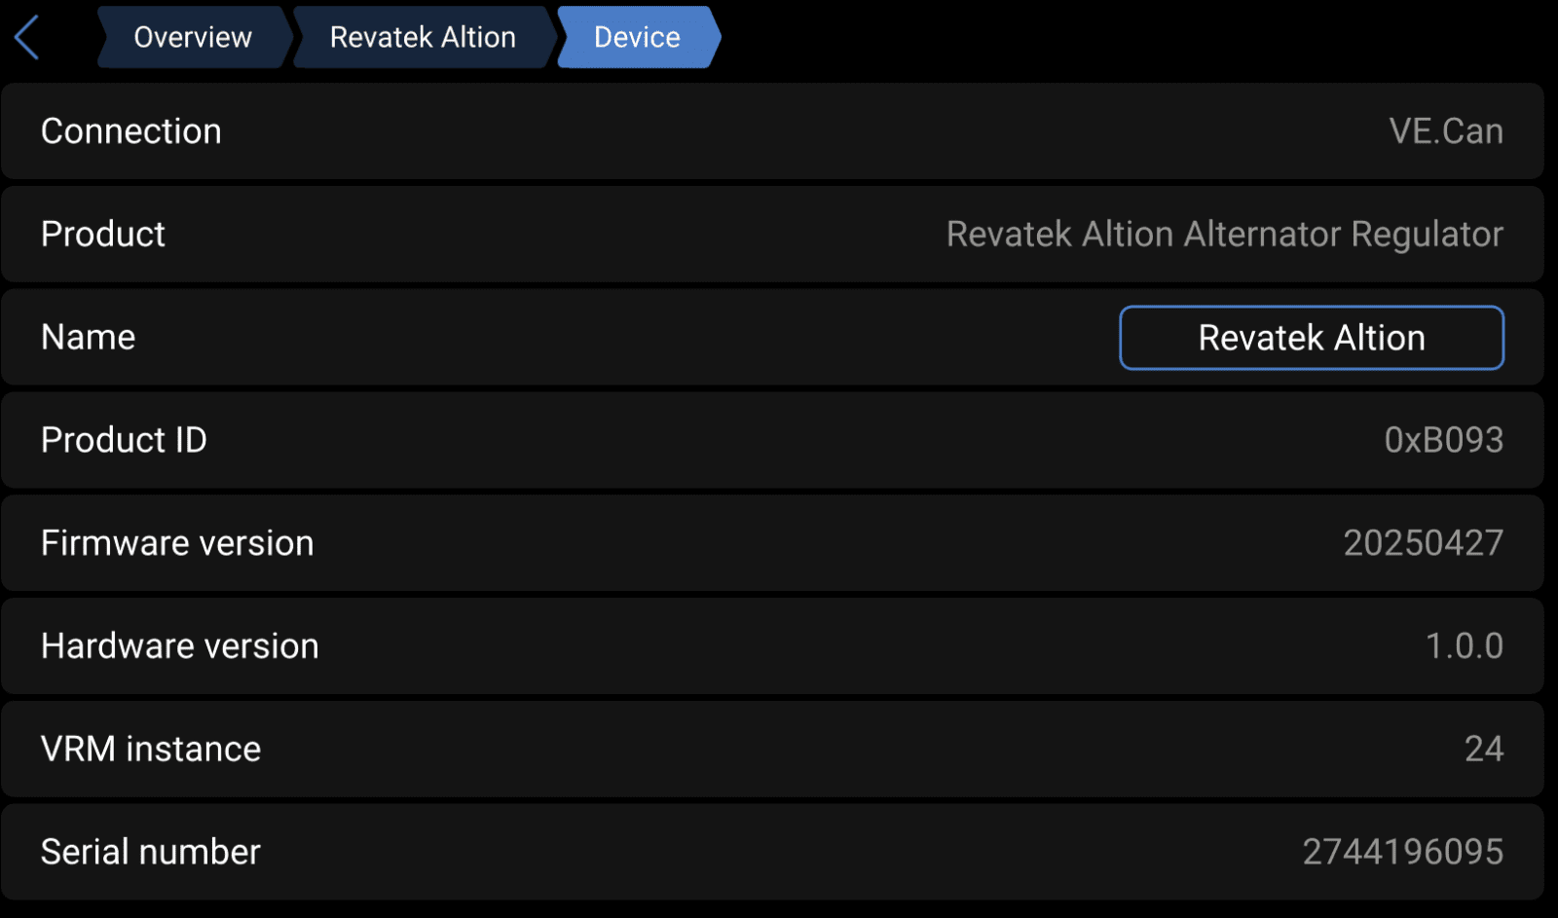1558x918 pixels.
Task: Select the Connection row
Action: 772,131
